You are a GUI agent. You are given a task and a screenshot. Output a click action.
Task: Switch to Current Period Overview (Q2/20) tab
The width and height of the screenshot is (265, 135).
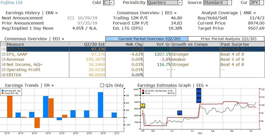(x=147, y=39)
